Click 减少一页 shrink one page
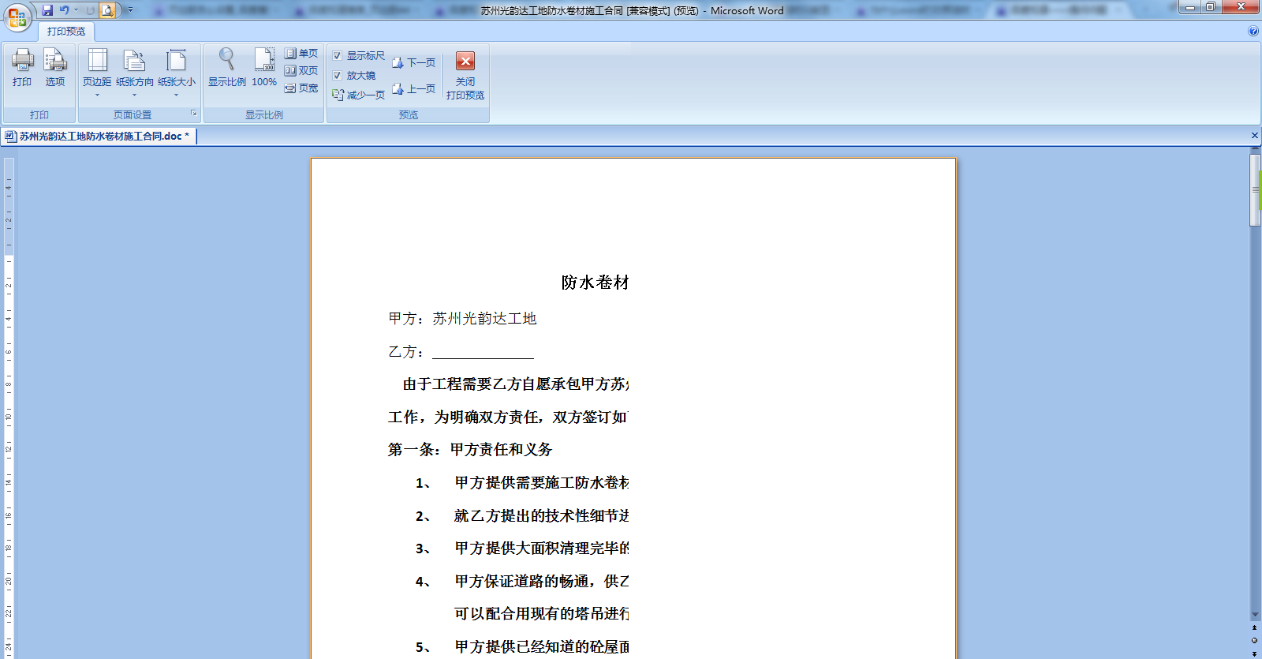The image size is (1262, 659). [x=359, y=95]
